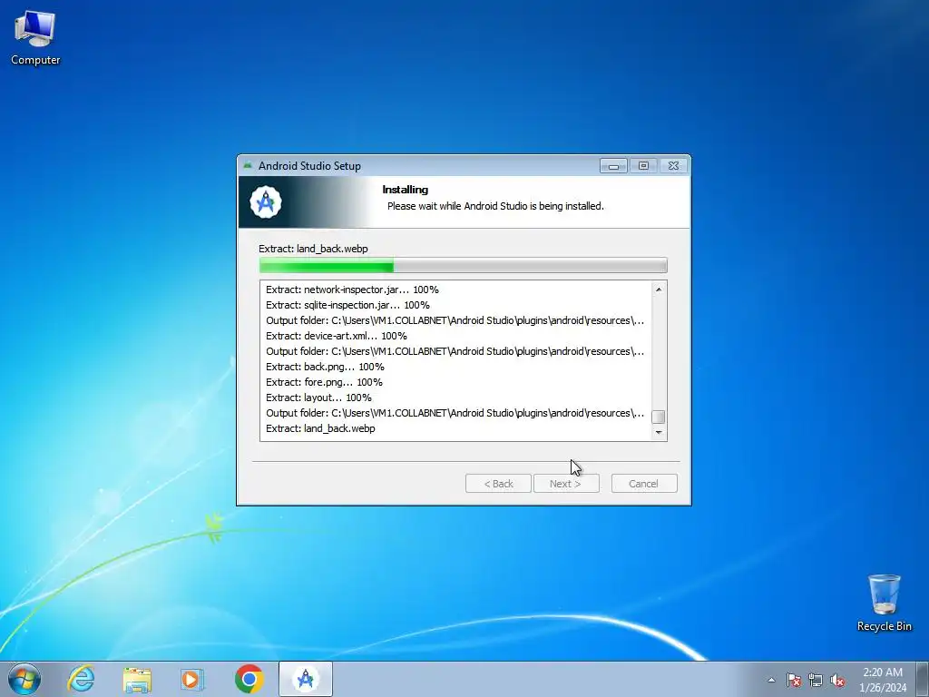The width and height of the screenshot is (929, 697).
Task: Click the install log scrollbar thumb
Action: tap(659, 417)
